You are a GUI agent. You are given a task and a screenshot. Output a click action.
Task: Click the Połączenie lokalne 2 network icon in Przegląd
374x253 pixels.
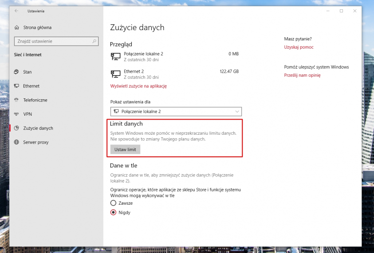(x=116, y=57)
